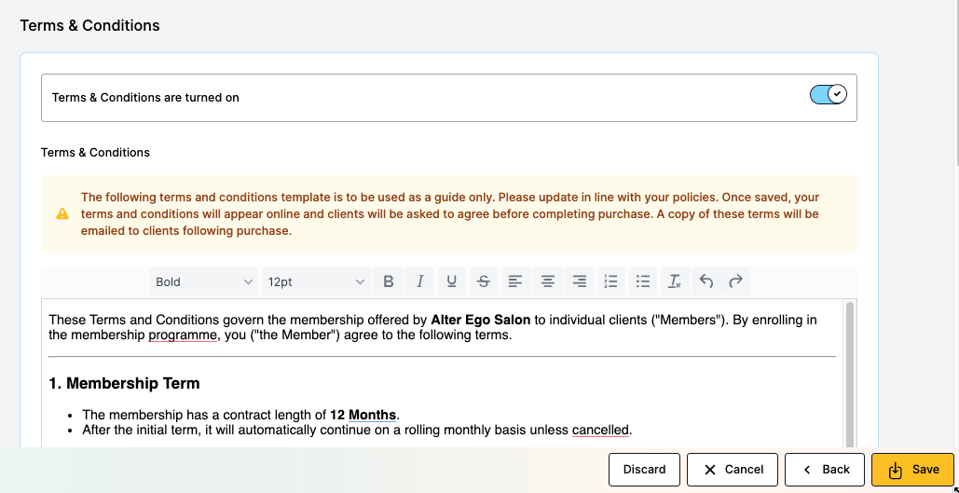Align text to the right
959x493 pixels.
(580, 281)
